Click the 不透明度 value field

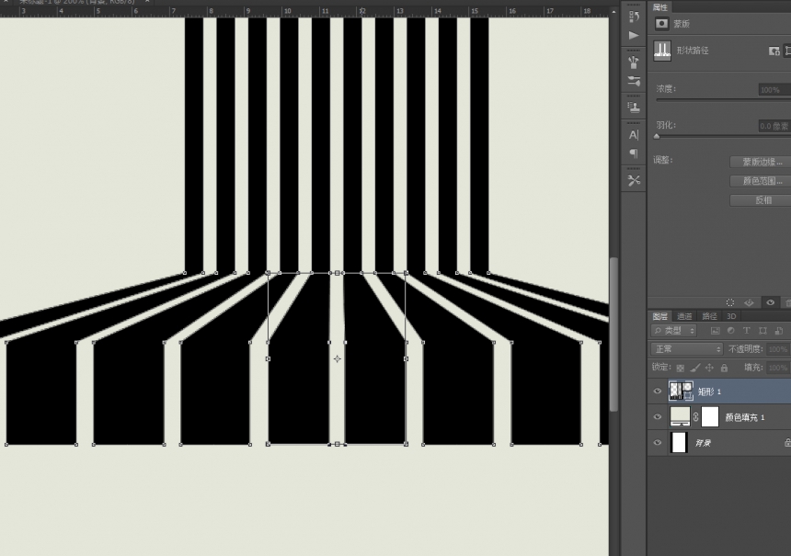(x=778, y=349)
